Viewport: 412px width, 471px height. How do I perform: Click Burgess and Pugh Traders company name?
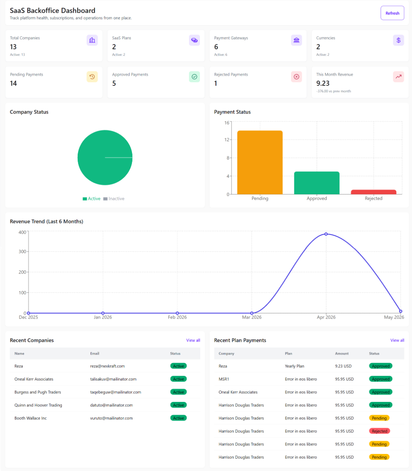point(38,392)
